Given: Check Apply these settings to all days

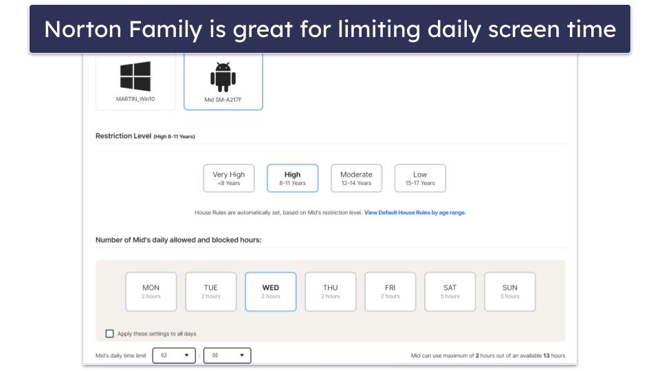Looking at the screenshot, I should tap(110, 334).
